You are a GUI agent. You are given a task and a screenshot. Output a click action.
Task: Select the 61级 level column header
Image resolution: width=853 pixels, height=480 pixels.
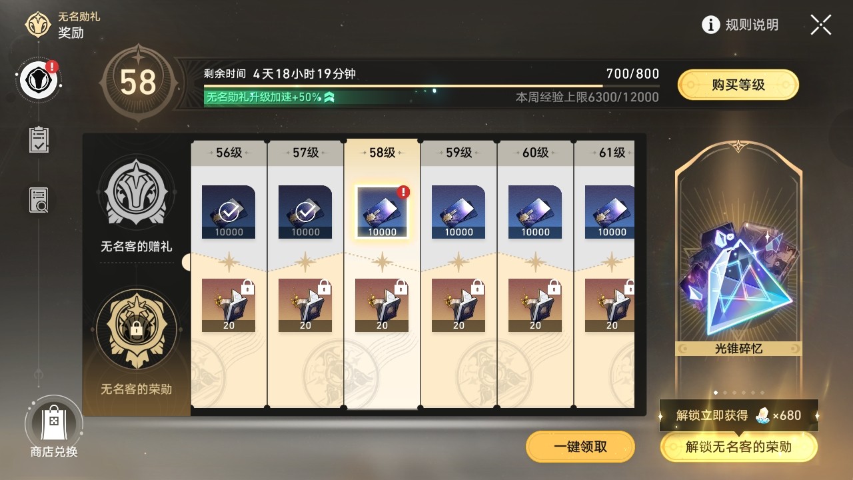(604, 153)
